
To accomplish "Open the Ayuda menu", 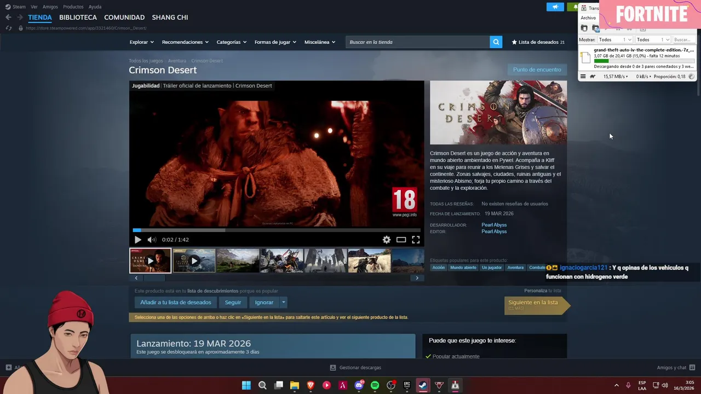I will point(95,7).
